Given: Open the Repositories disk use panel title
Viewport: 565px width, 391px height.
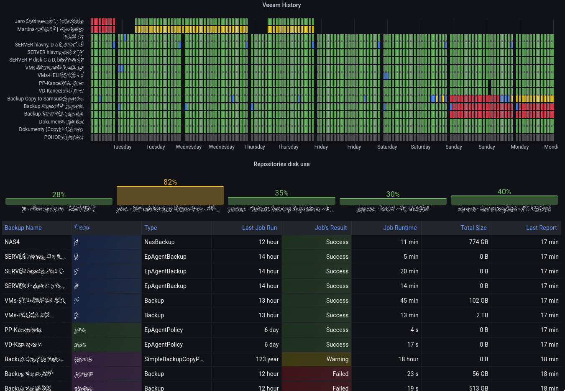Looking at the screenshot, I should 281,164.
